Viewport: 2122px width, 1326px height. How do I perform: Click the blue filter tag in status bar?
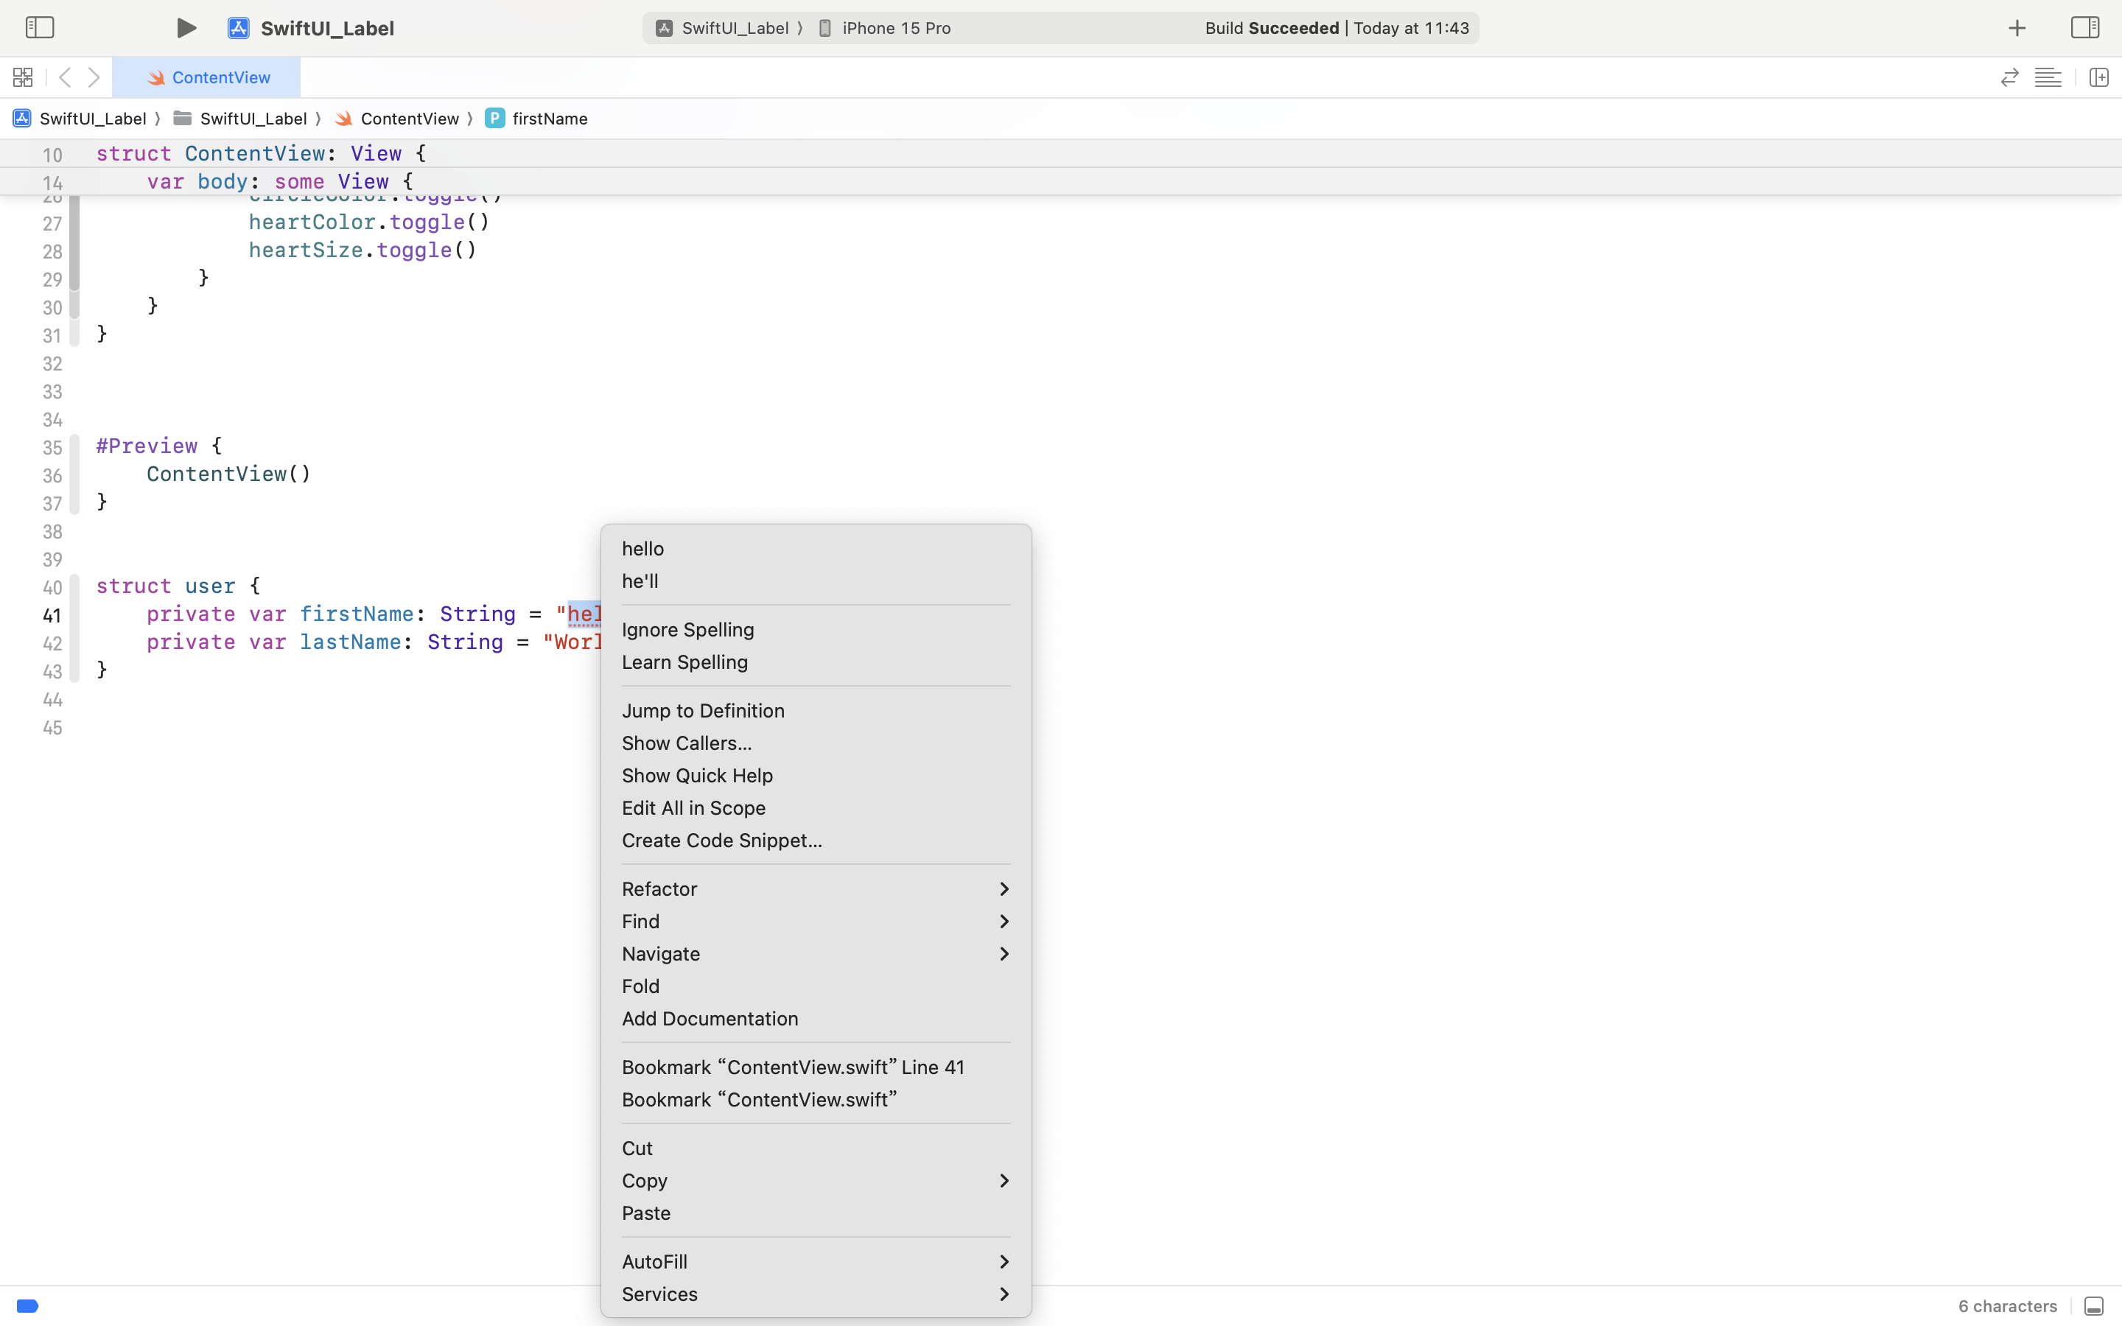(27, 1306)
